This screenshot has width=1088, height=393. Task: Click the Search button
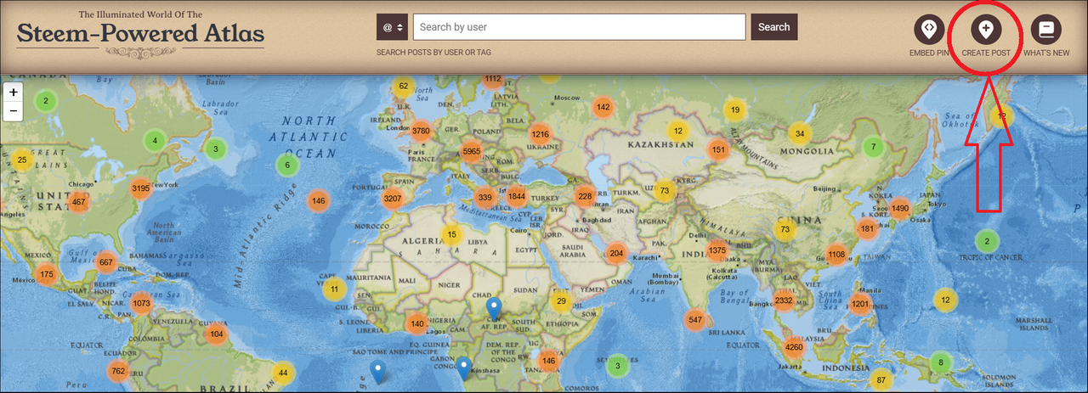pyautogui.click(x=774, y=27)
